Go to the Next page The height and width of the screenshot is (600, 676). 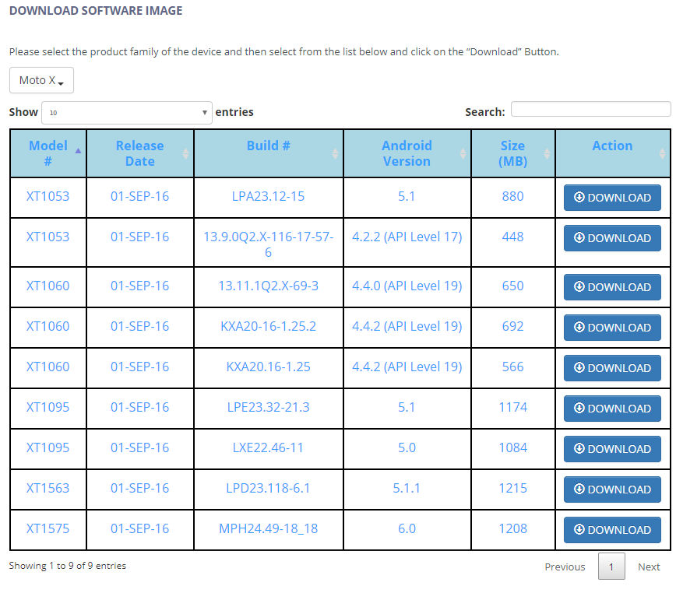pos(649,567)
